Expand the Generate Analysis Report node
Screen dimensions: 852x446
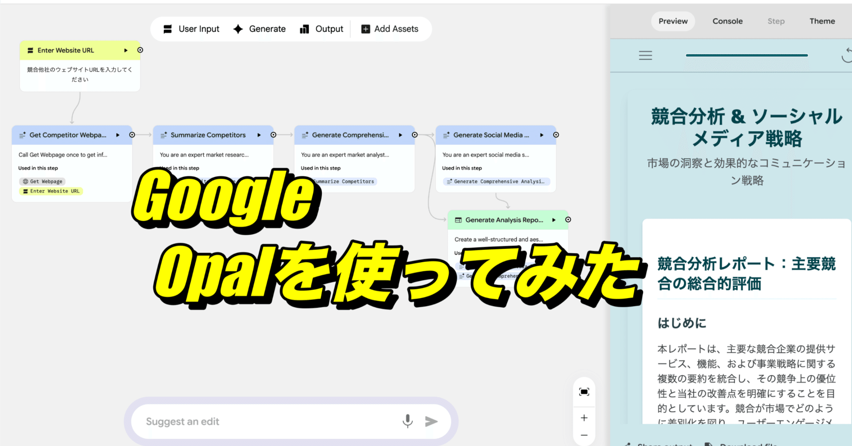tap(553, 220)
